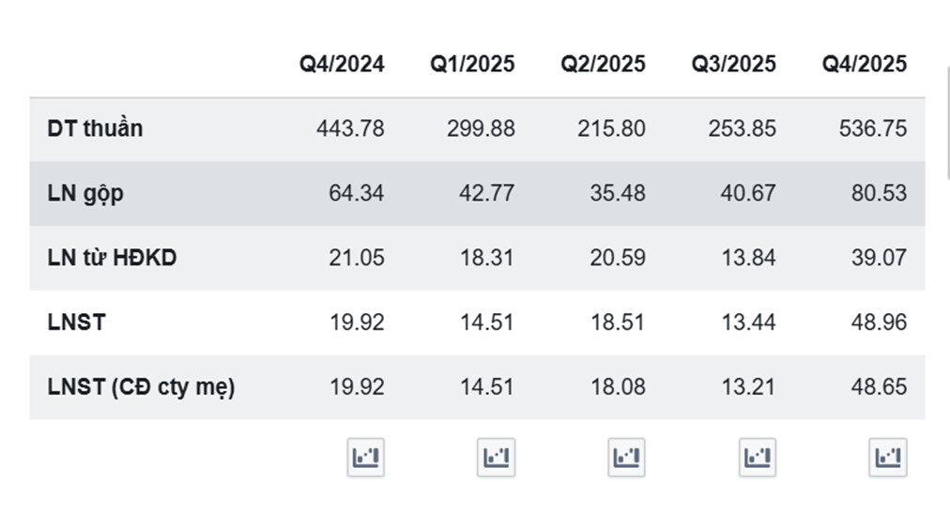
Task: Select the LNST (CĐ cty mẹ) row label
Action: (141, 386)
